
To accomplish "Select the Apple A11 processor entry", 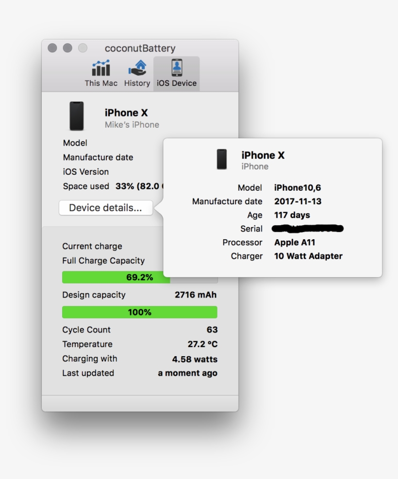I will point(295,242).
